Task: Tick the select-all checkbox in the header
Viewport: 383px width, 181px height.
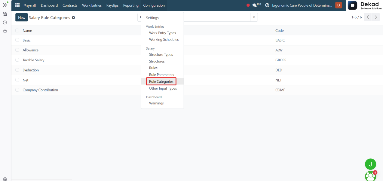Action: click(17, 31)
